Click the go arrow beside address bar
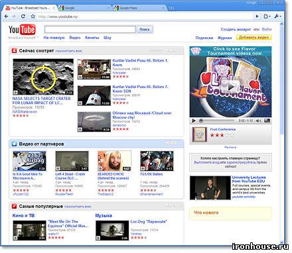292x253 pixels. coord(257,17)
